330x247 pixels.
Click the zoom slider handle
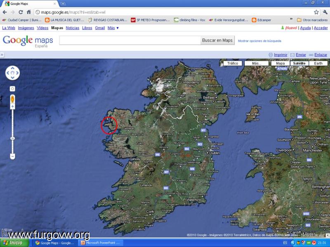click(12, 138)
